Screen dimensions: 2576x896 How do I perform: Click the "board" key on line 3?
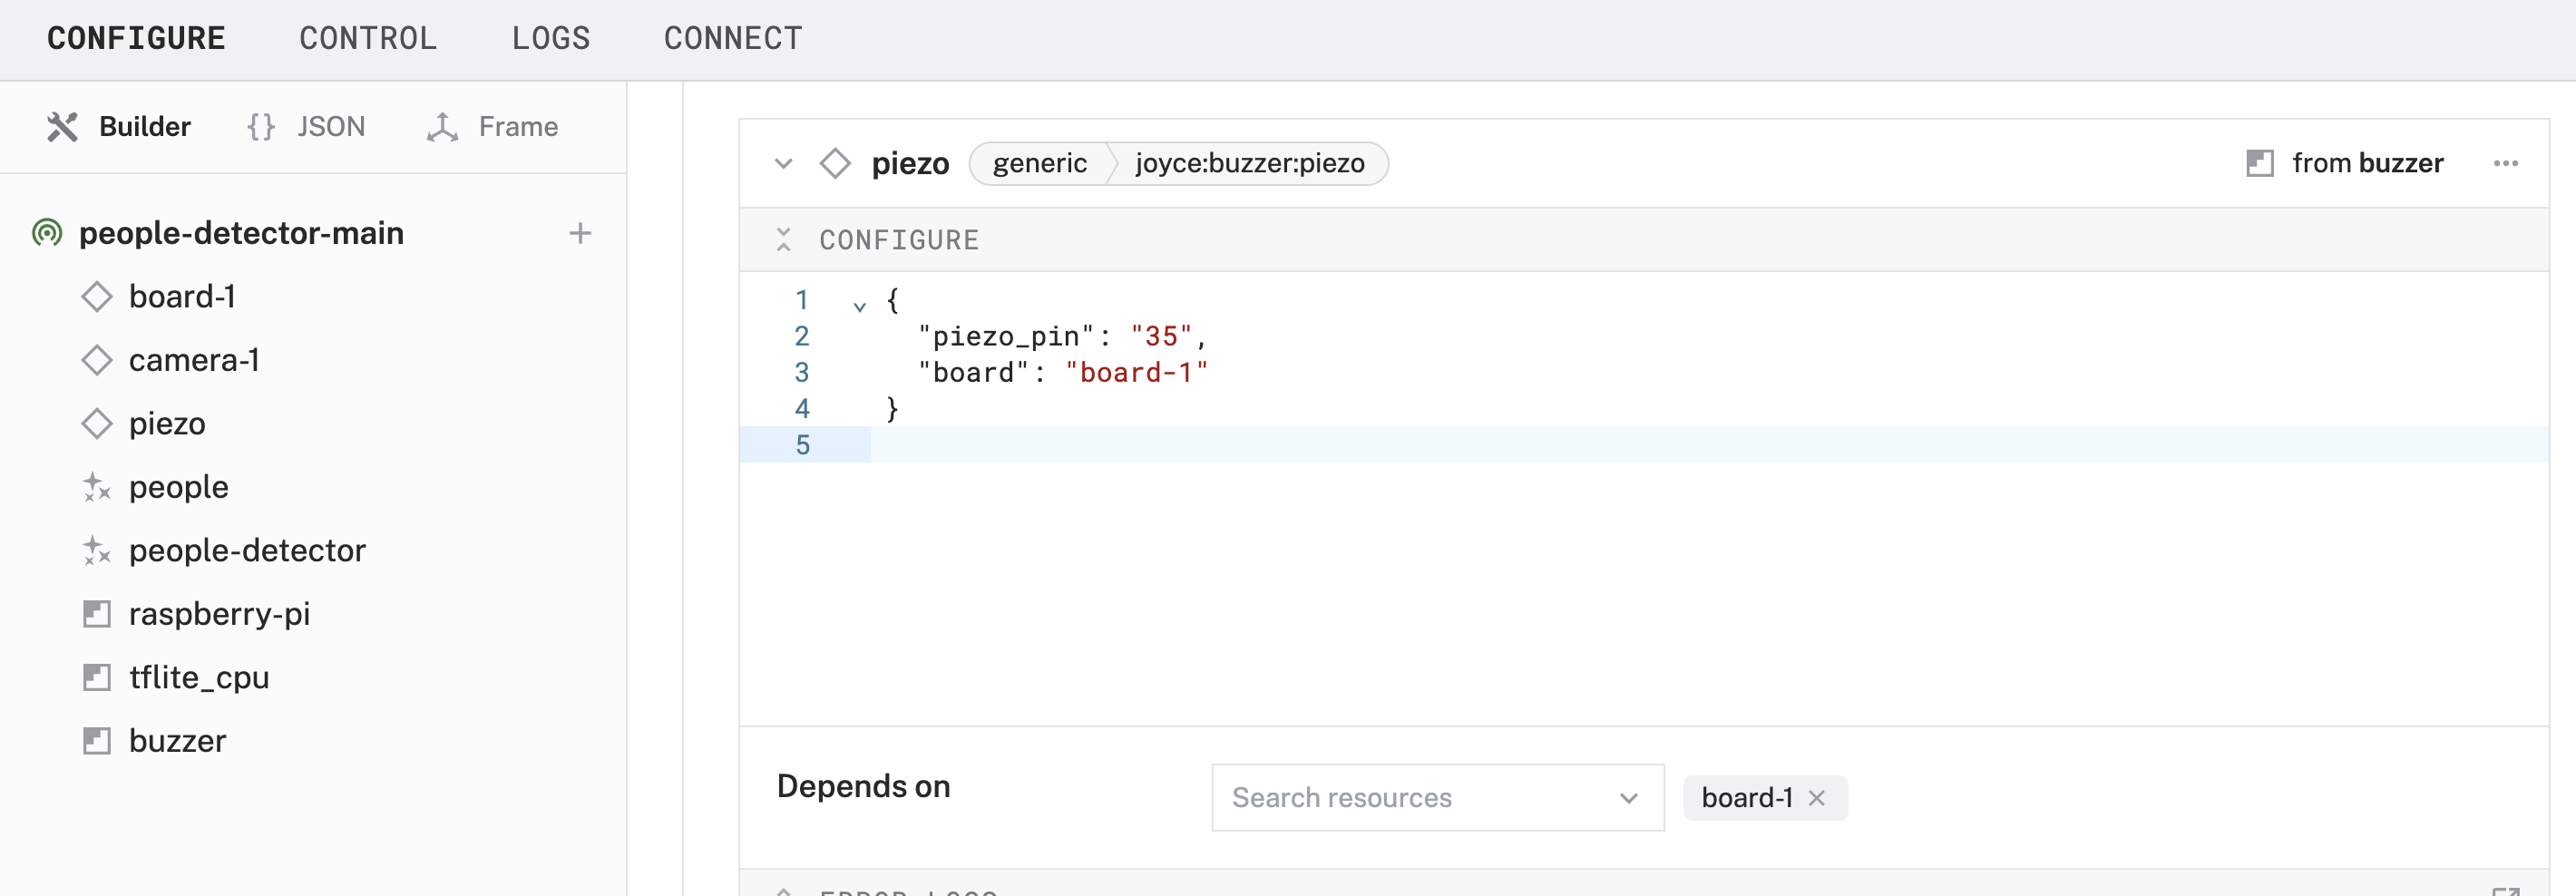(x=974, y=372)
